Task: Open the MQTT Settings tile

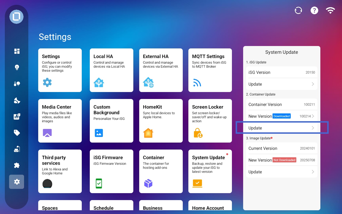Action: tap(210, 70)
